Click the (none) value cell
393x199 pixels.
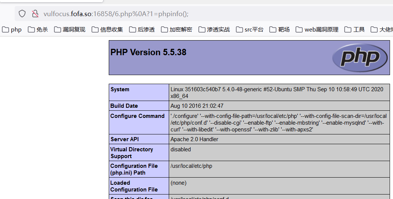279,186
